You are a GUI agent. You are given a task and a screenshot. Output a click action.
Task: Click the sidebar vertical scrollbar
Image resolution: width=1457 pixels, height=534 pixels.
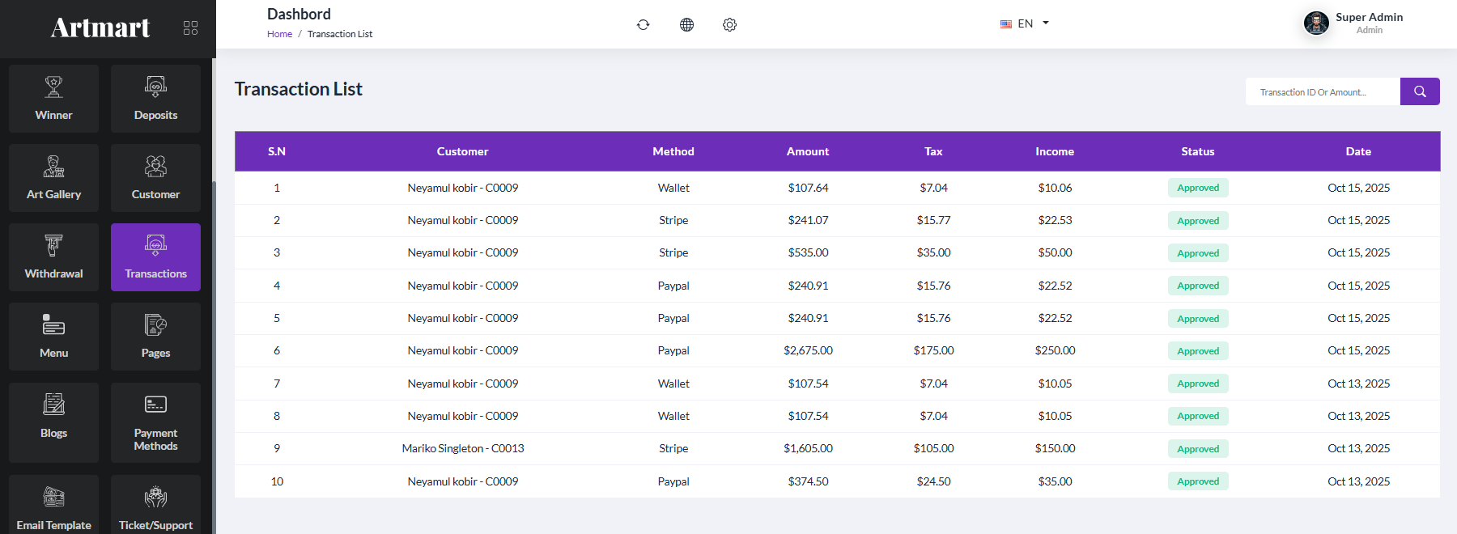pos(214,356)
